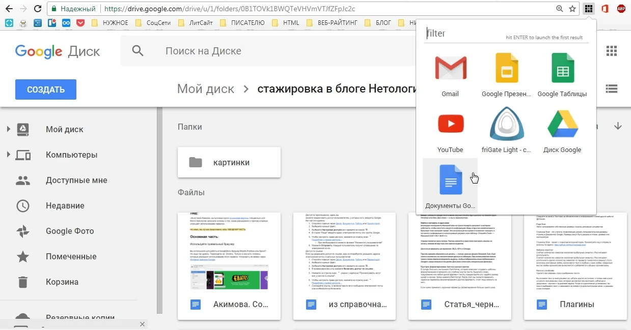The width and height of the screenshot is (631, 330).
Task: Reverse the sort direction arrow
Action: (618, 126)
